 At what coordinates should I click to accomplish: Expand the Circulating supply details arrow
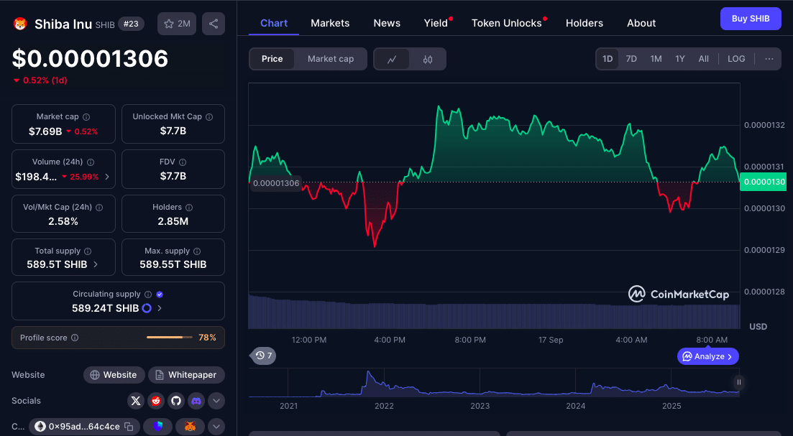pos(160,308)
